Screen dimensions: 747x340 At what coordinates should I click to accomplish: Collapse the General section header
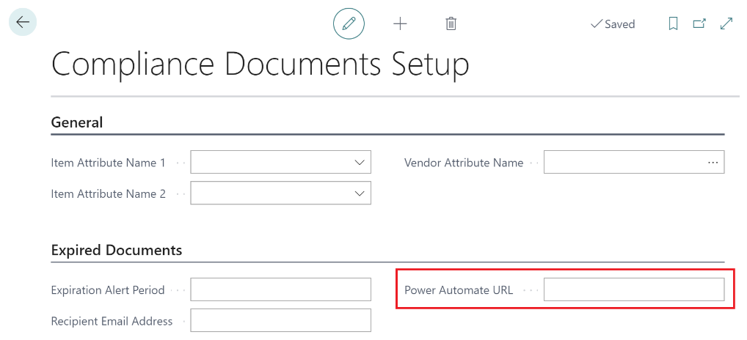pos(77,122)
